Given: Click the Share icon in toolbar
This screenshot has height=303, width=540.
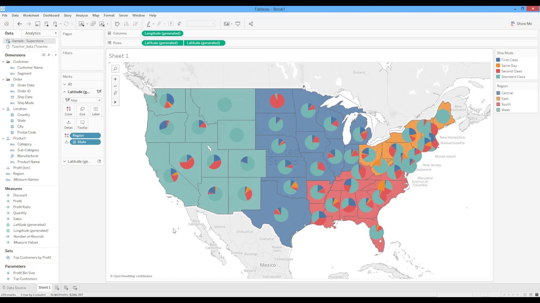Looking at the screenshot, I should coord(251,24).
